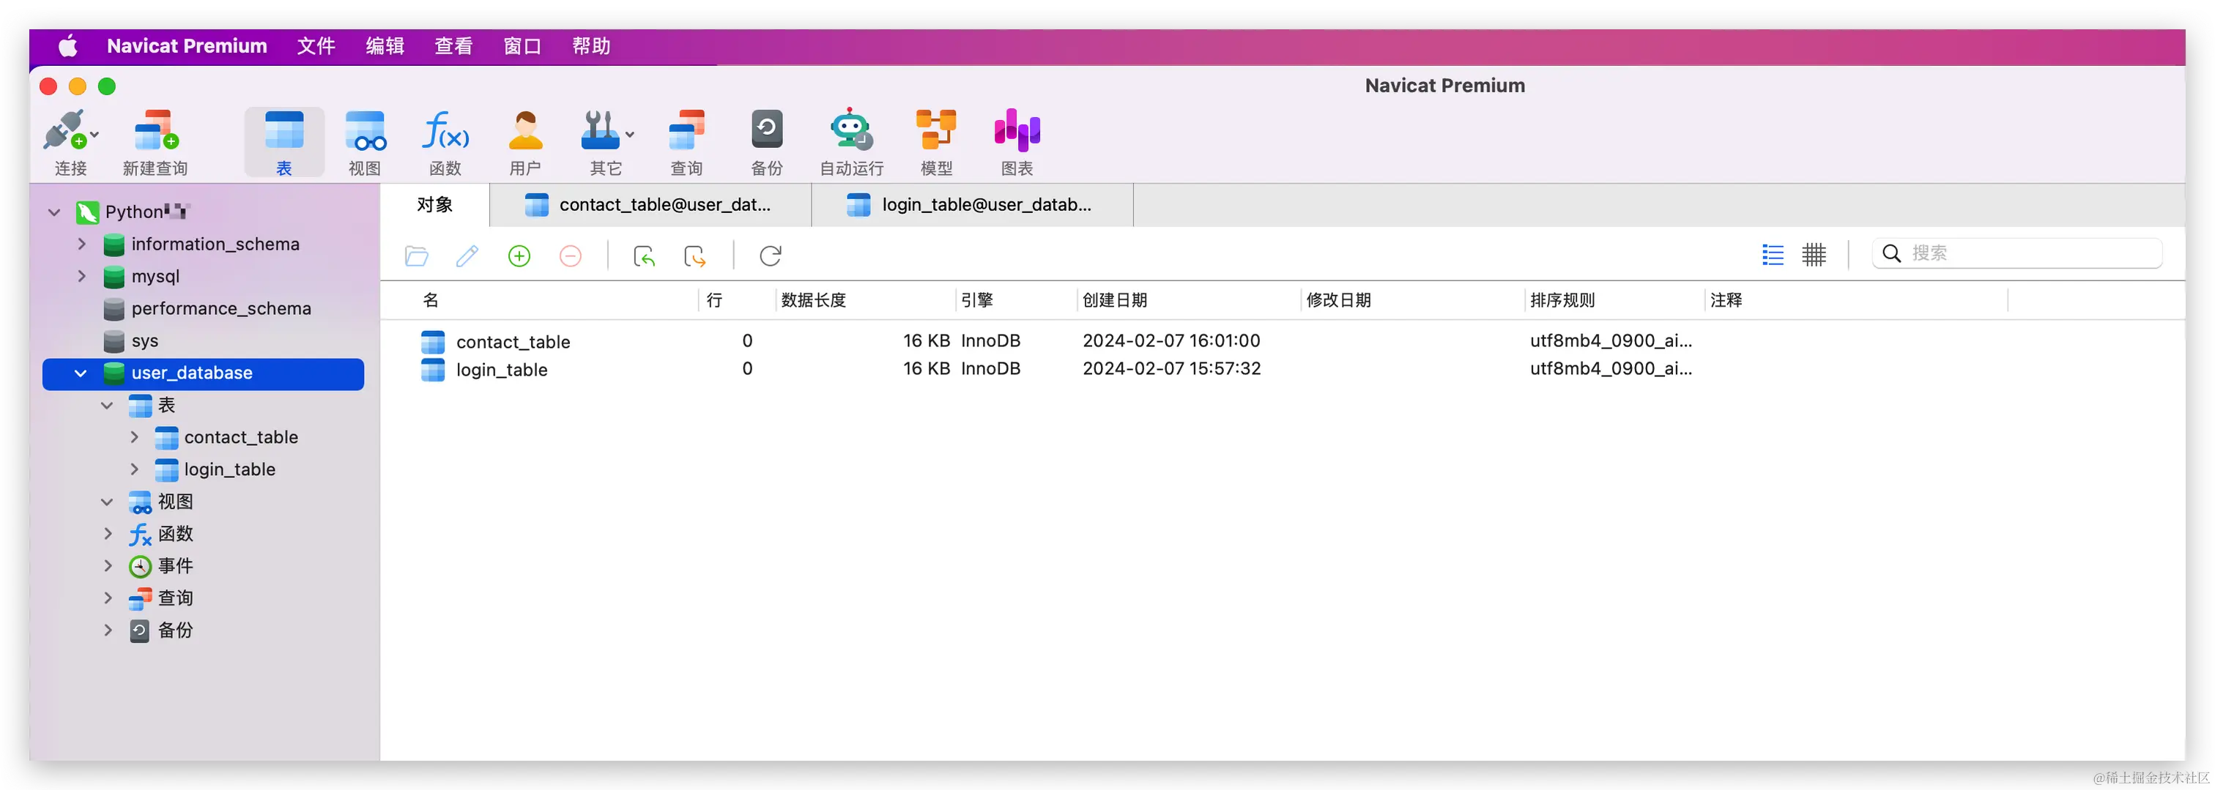2215x790 pixels.
Task: Open the Navicat Premium application menu
Action: coord(188,46)
